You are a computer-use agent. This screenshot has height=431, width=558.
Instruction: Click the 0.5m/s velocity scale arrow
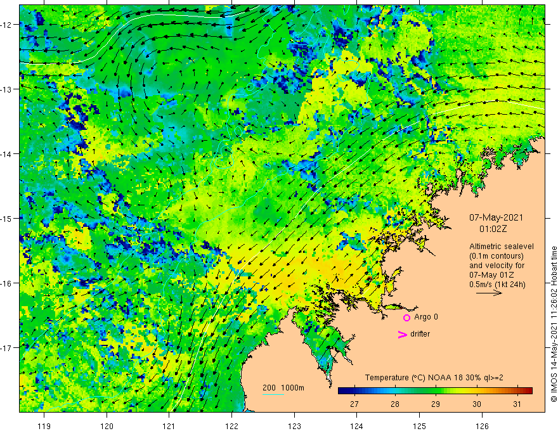coord(489,293)
